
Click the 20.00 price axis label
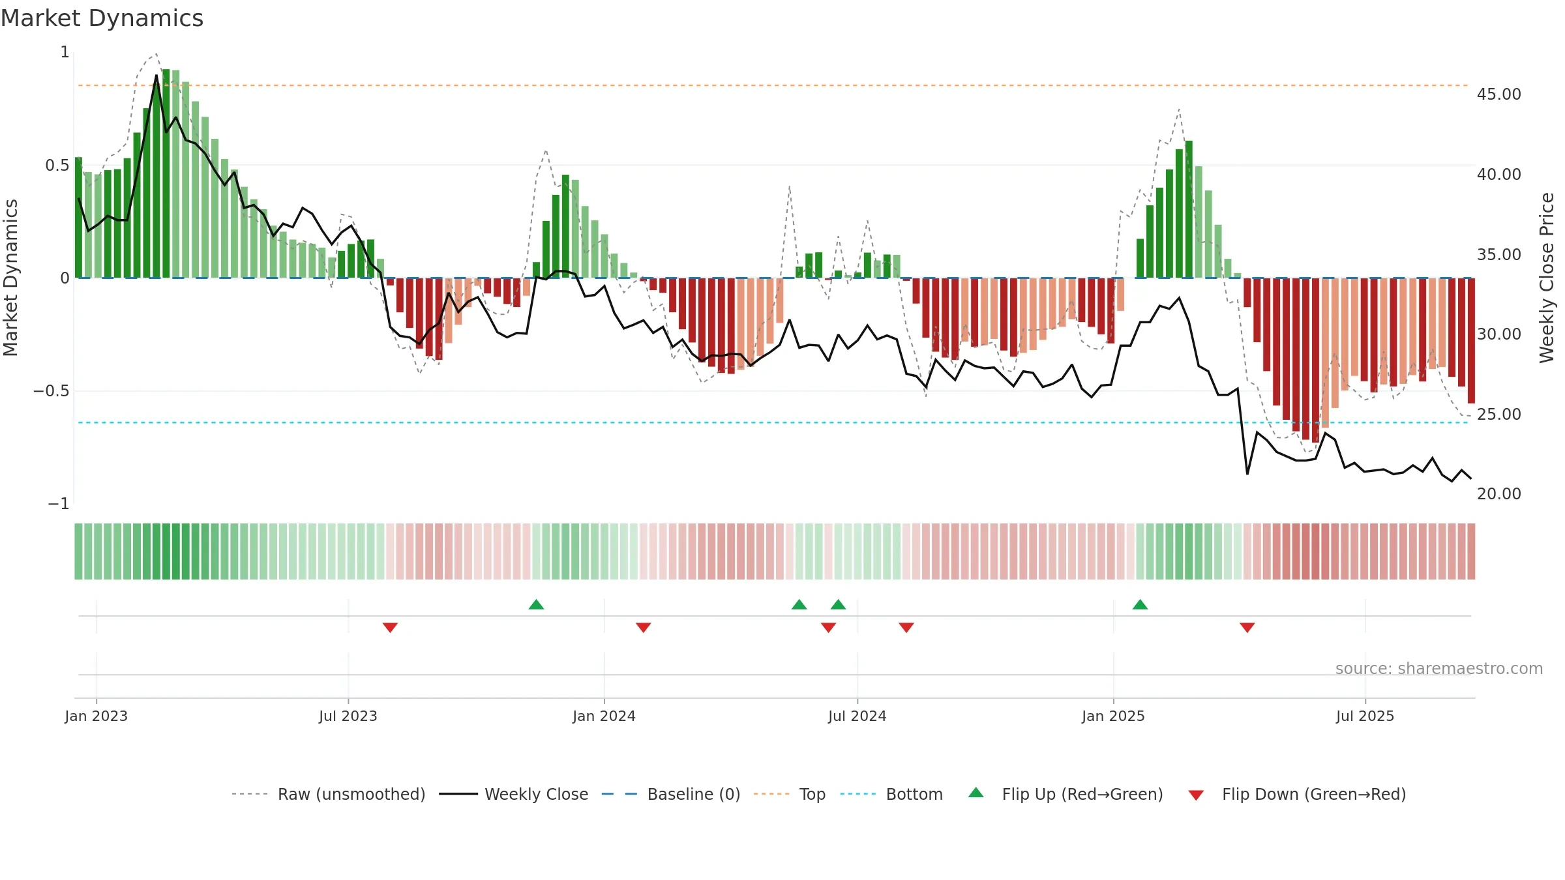click(1499, 494)
